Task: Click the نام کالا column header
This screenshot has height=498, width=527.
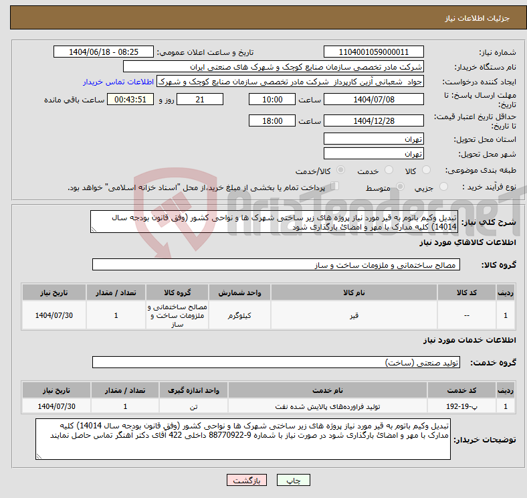Action: point(354,293)
